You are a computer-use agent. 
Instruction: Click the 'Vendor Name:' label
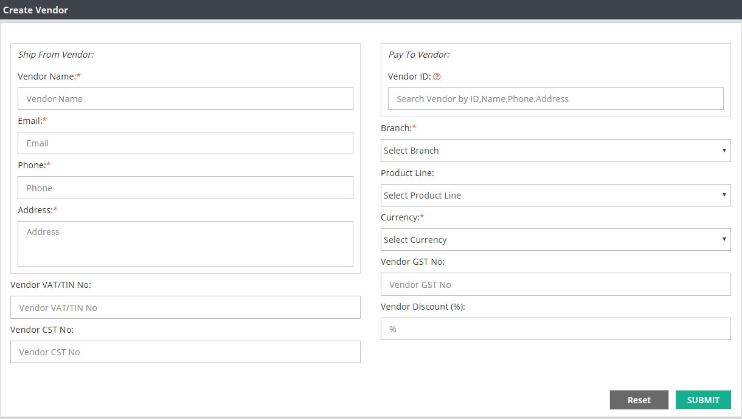[x=49, y=77]
